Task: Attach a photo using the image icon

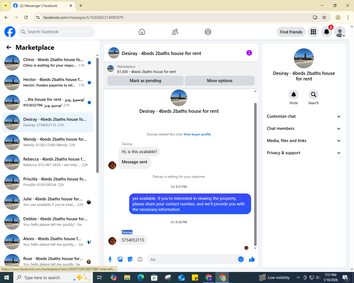Action: [120, 259]
